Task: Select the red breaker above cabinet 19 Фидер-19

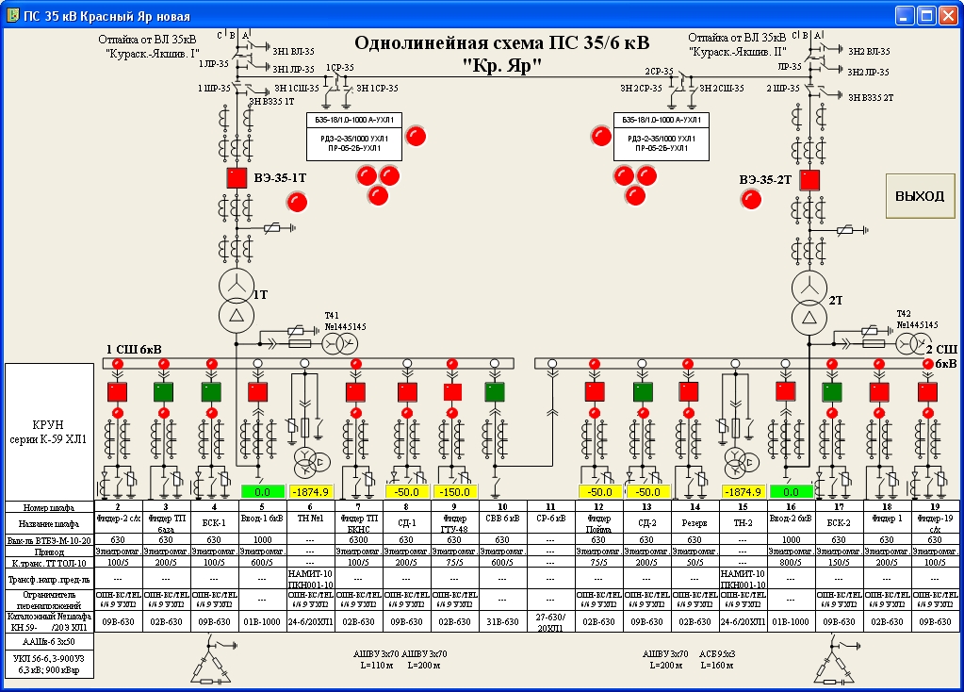Action: (928, 392)
